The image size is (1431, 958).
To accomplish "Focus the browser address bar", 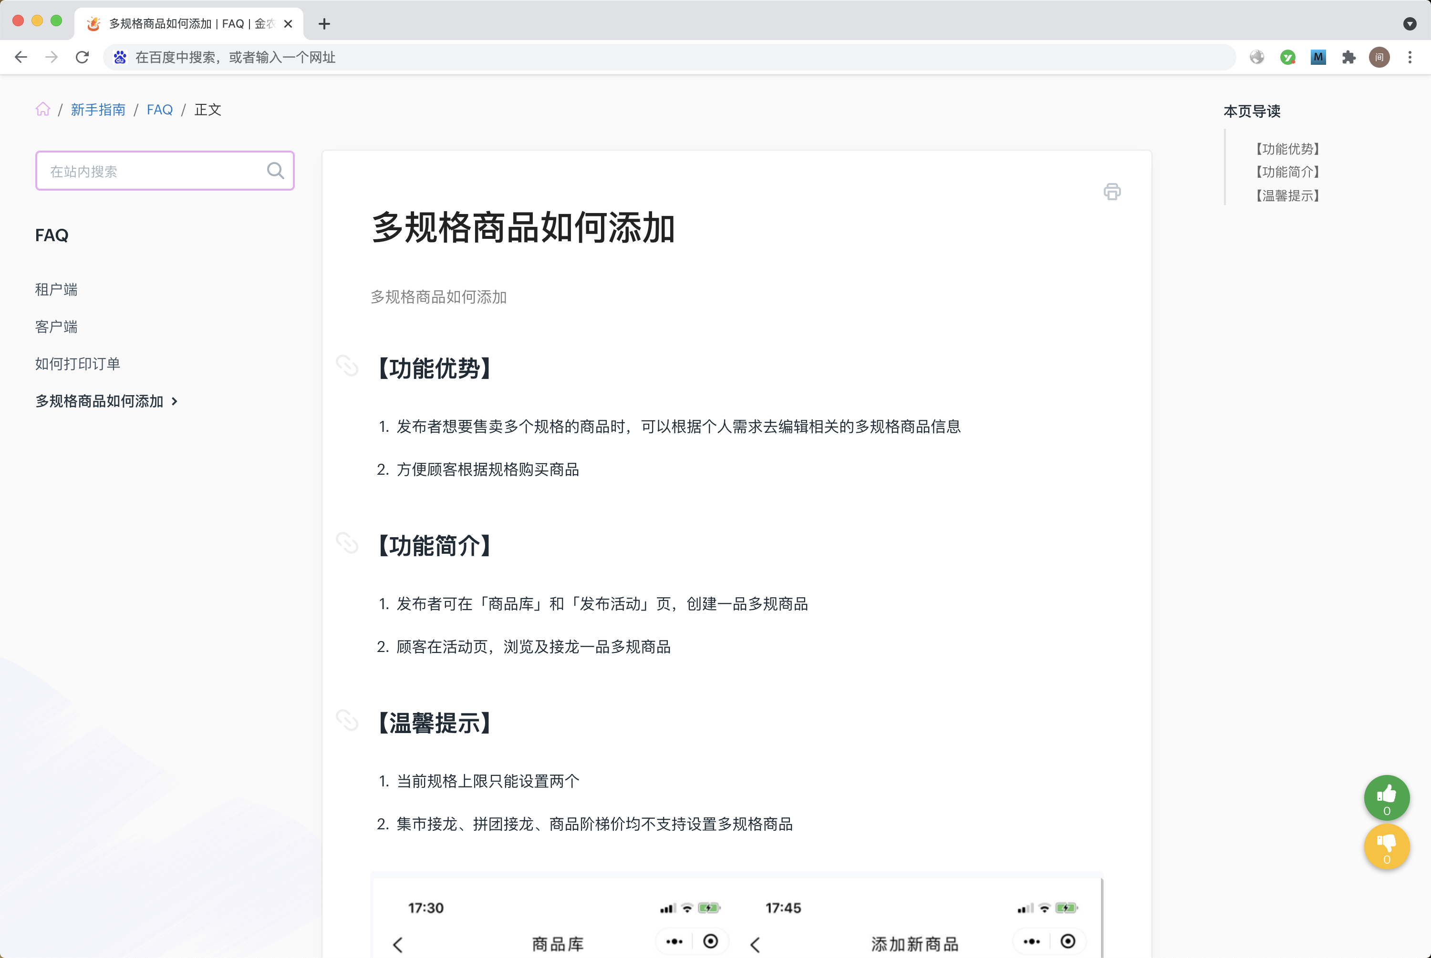I will (x=669, y=57).
